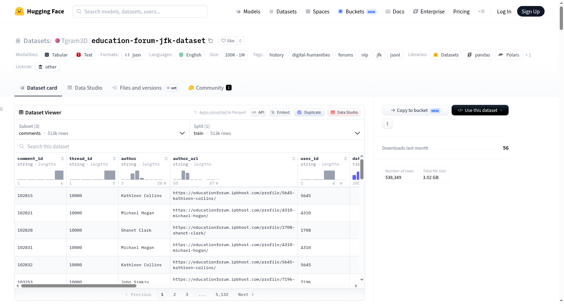The width and height of the screenshot is (564, 304).
Task: Sort by the thread_id column sort icon
Action: pos(114,159)
